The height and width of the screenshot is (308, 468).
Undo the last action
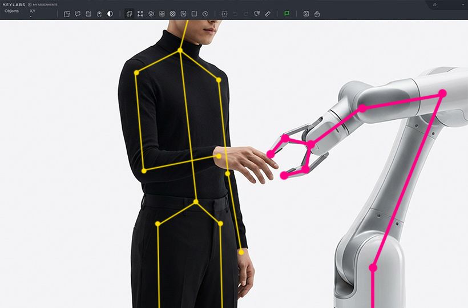pyautogui.click(x=235, y=14)
